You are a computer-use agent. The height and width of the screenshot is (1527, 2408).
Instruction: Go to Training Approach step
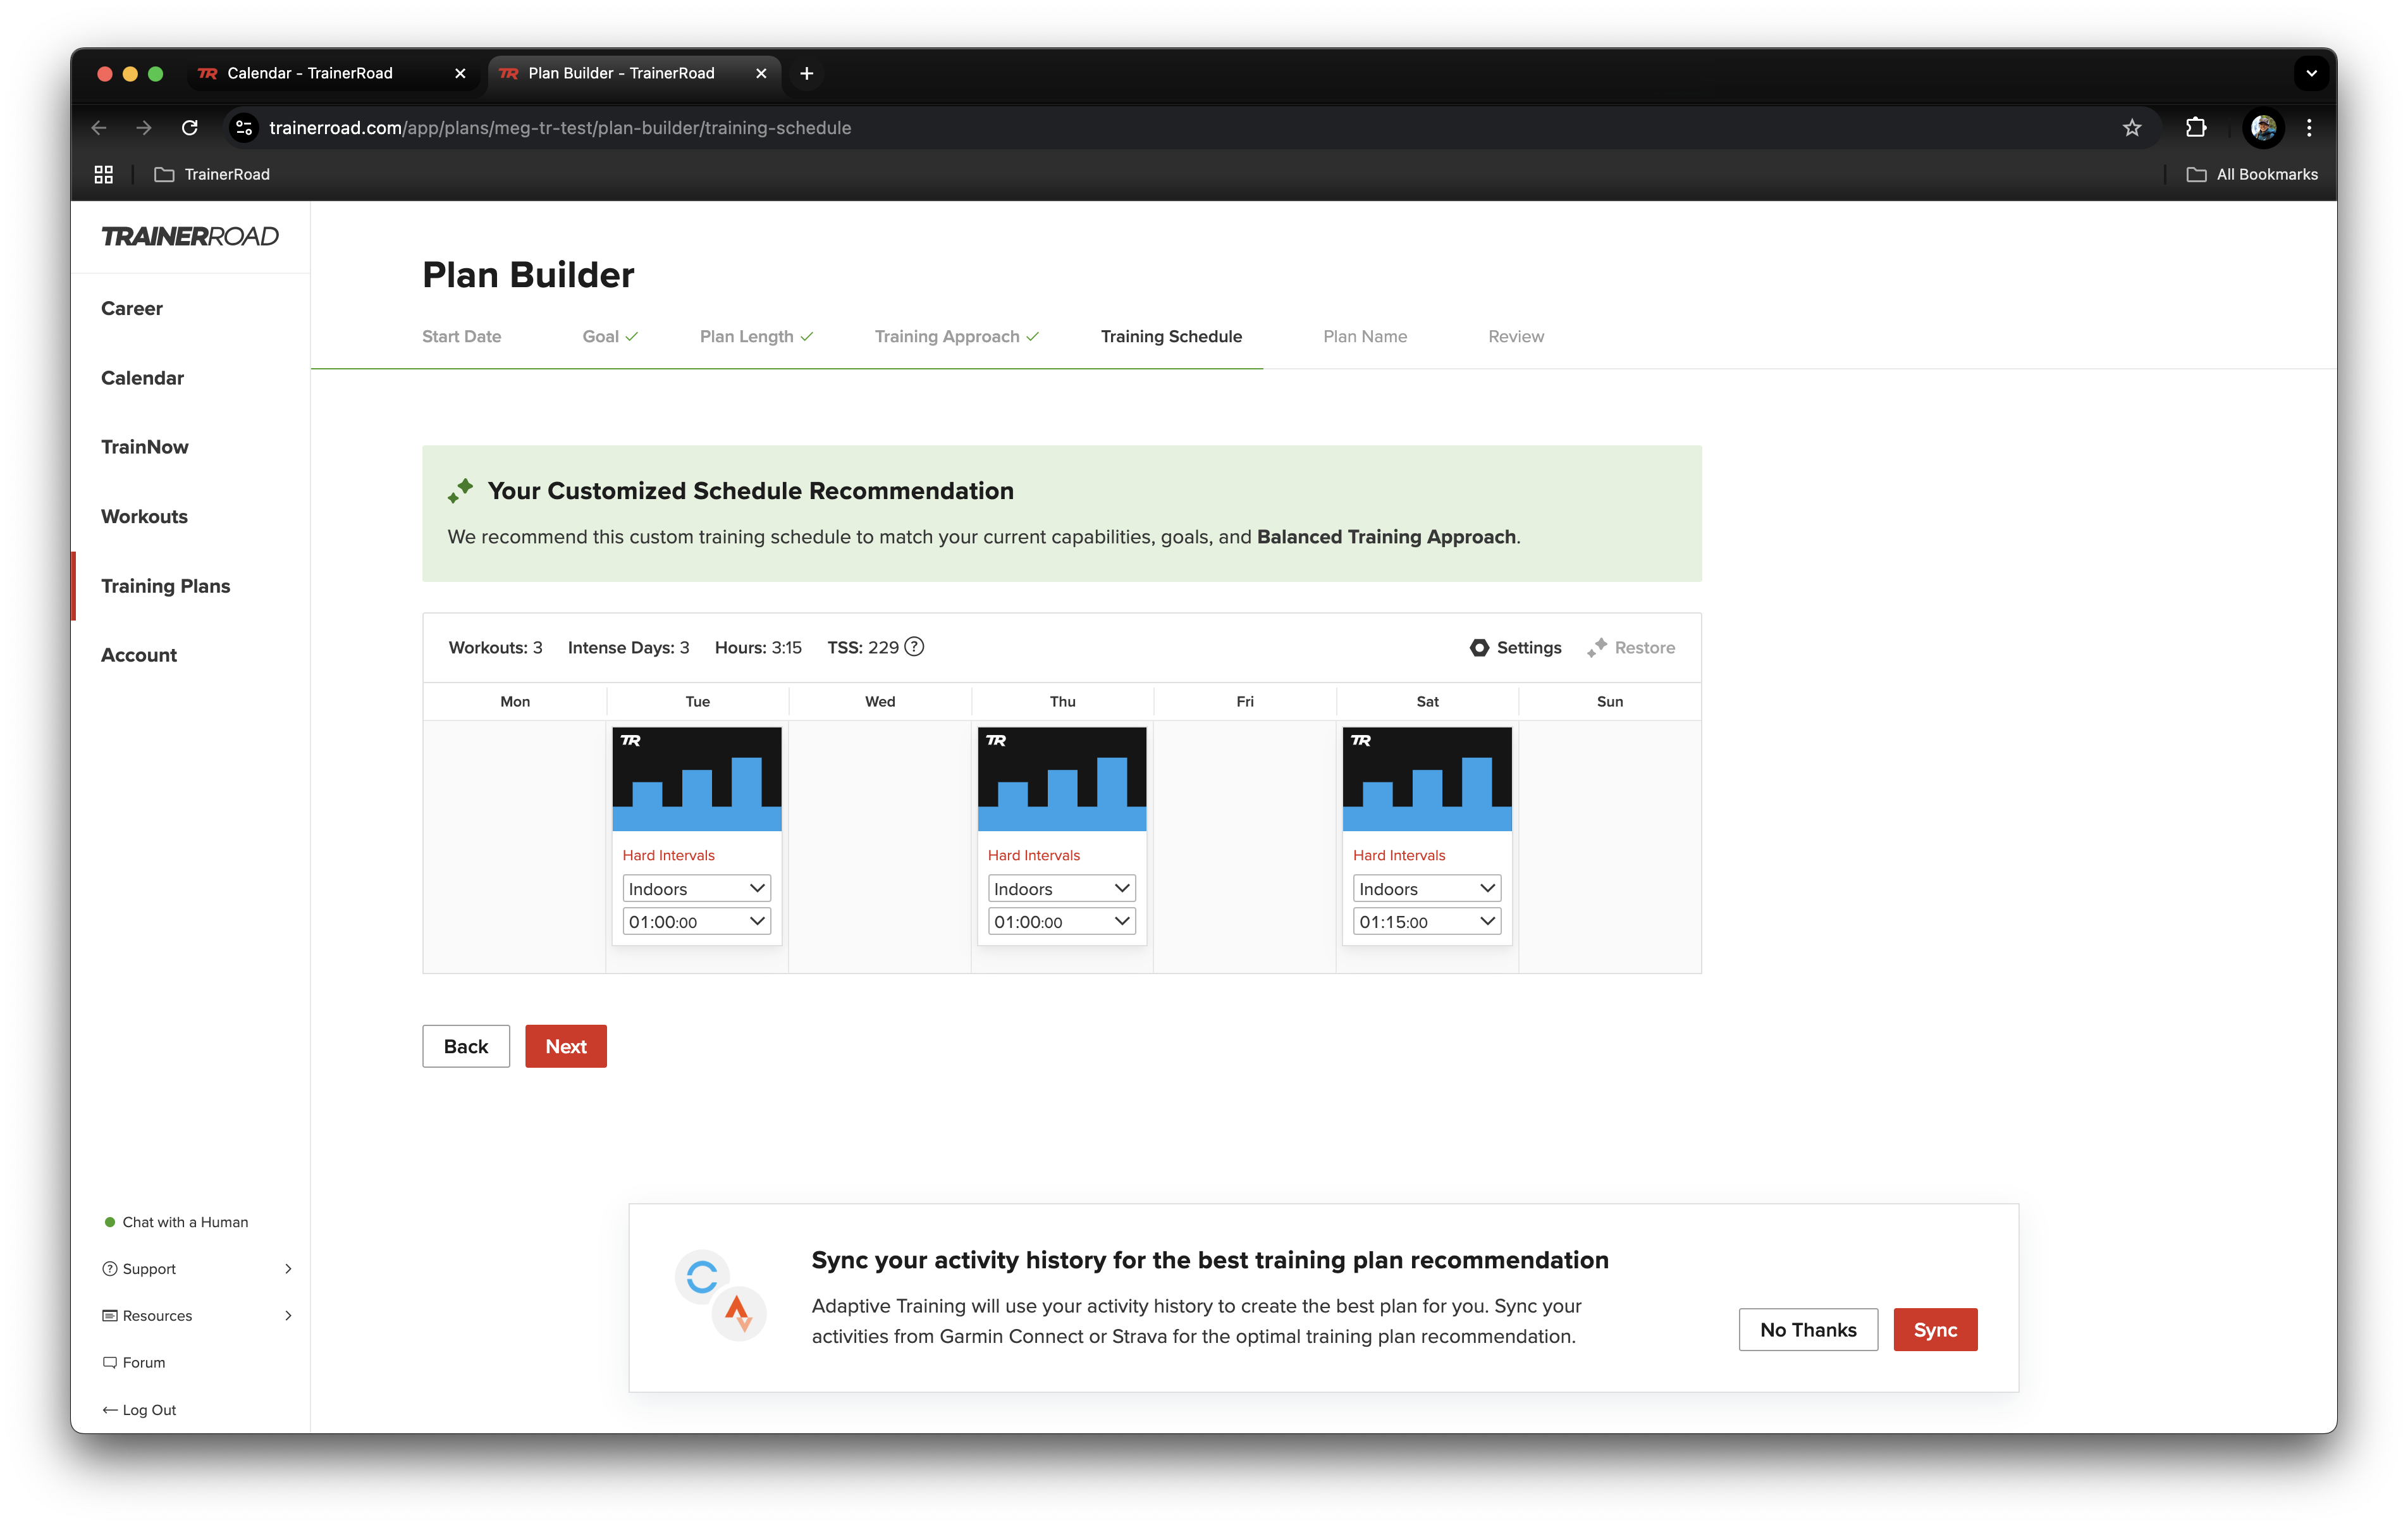click(x=957, y=337)
